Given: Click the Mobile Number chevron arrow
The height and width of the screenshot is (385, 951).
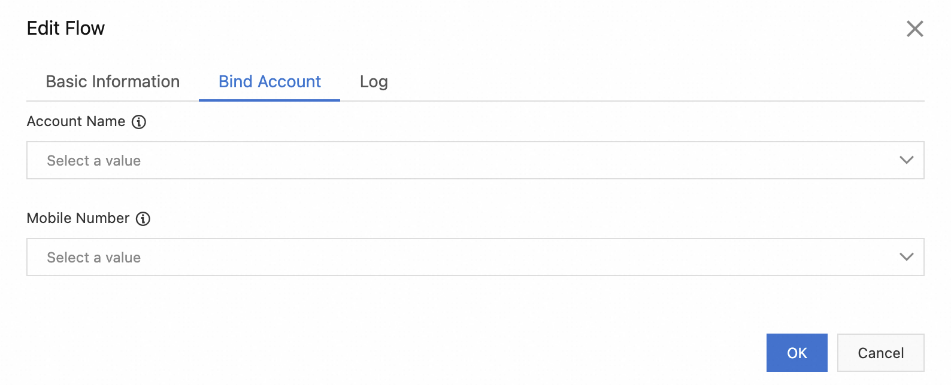Looking at the screenshot, I should click(906, 257).
